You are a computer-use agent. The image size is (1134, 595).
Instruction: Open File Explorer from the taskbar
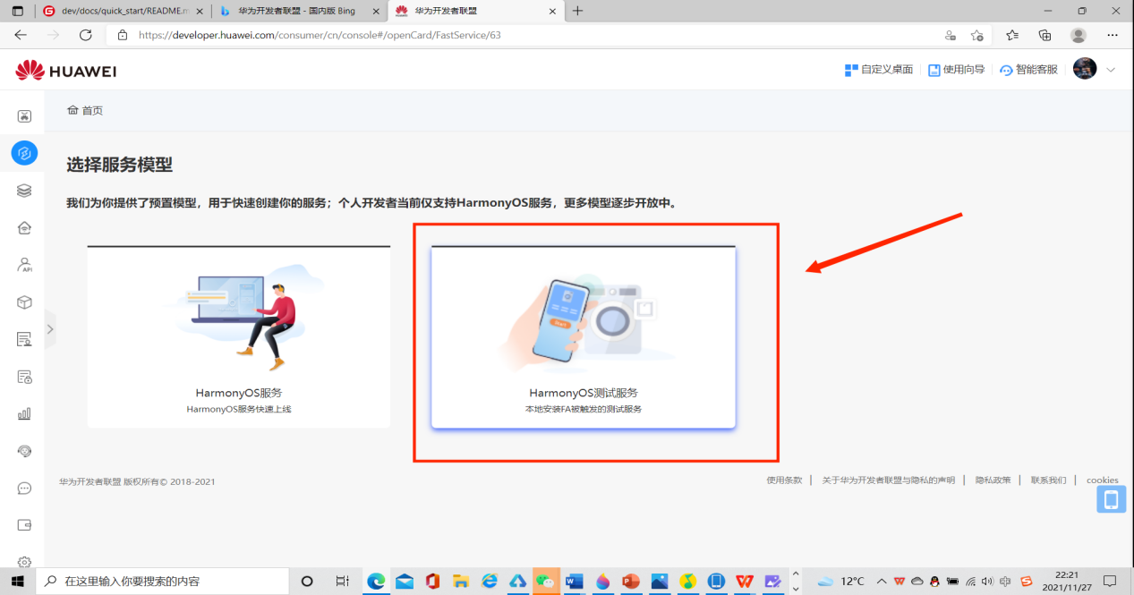pyautogui.click(x=461, y=581)
